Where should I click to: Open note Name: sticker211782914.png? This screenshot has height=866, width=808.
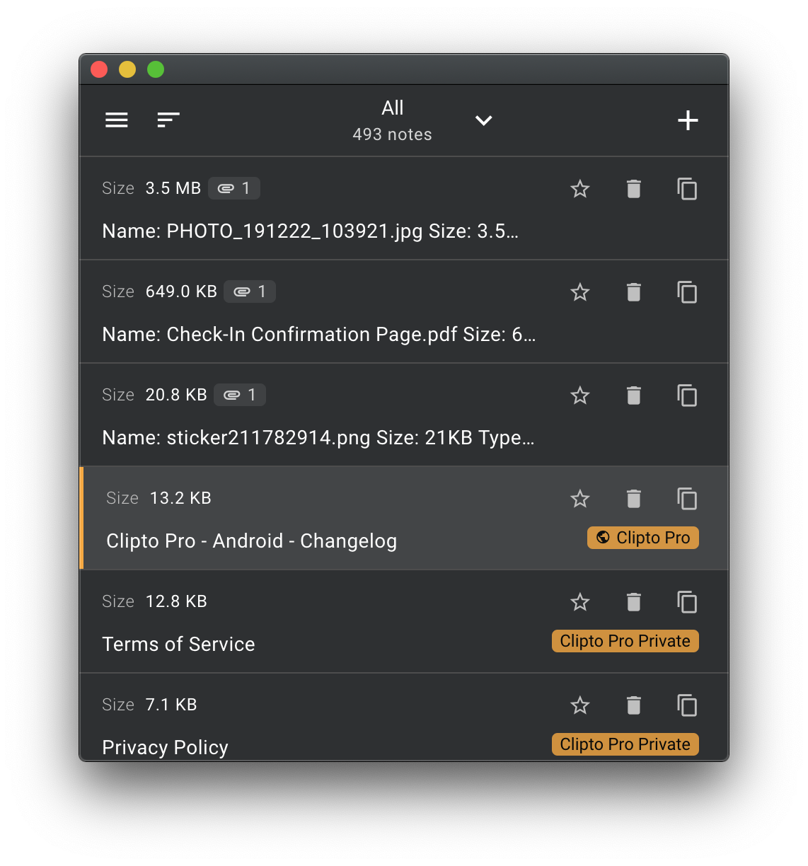tap(318, 438)
